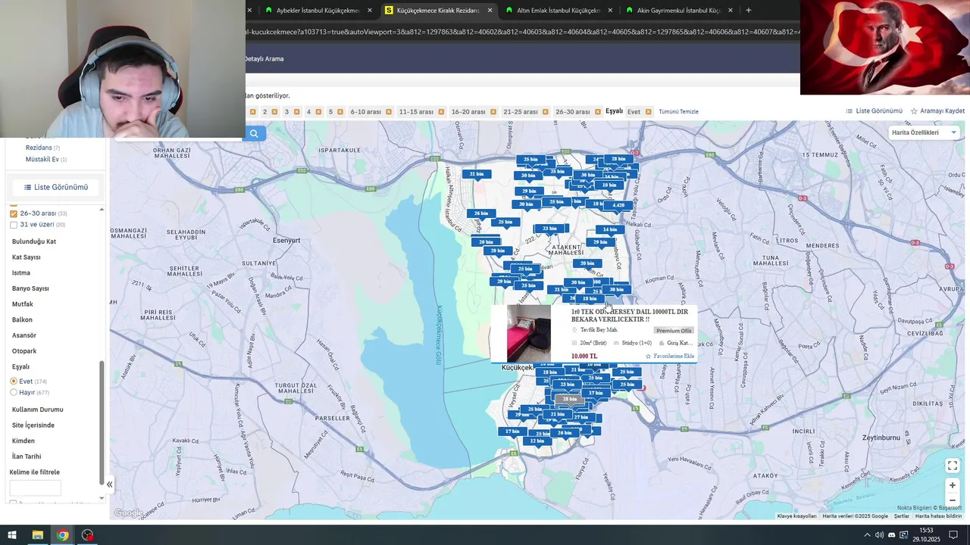
Task: Open File Explorer from the taskbar
Action: point(37,535)
